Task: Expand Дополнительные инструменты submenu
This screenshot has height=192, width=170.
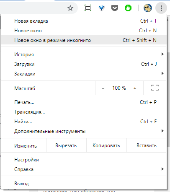Action: click(84, 131)
